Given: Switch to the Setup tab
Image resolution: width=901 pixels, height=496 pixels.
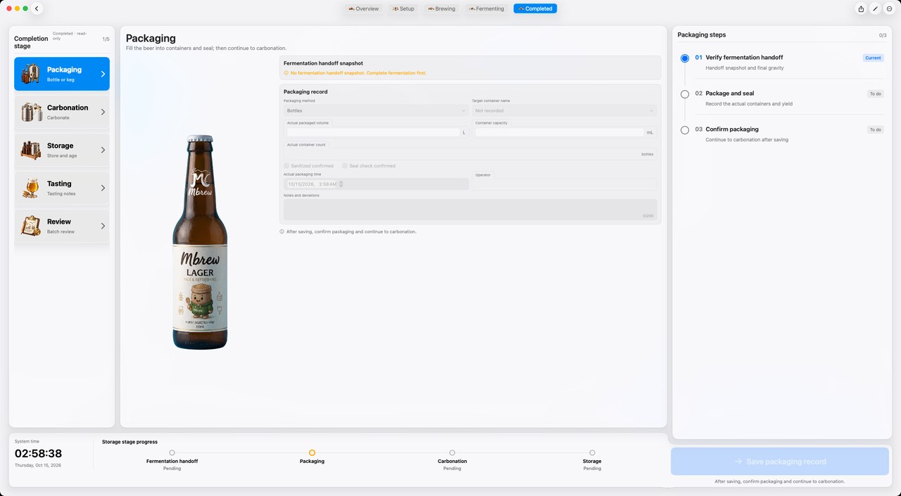Looking at the screenshot, I should 403,8.
